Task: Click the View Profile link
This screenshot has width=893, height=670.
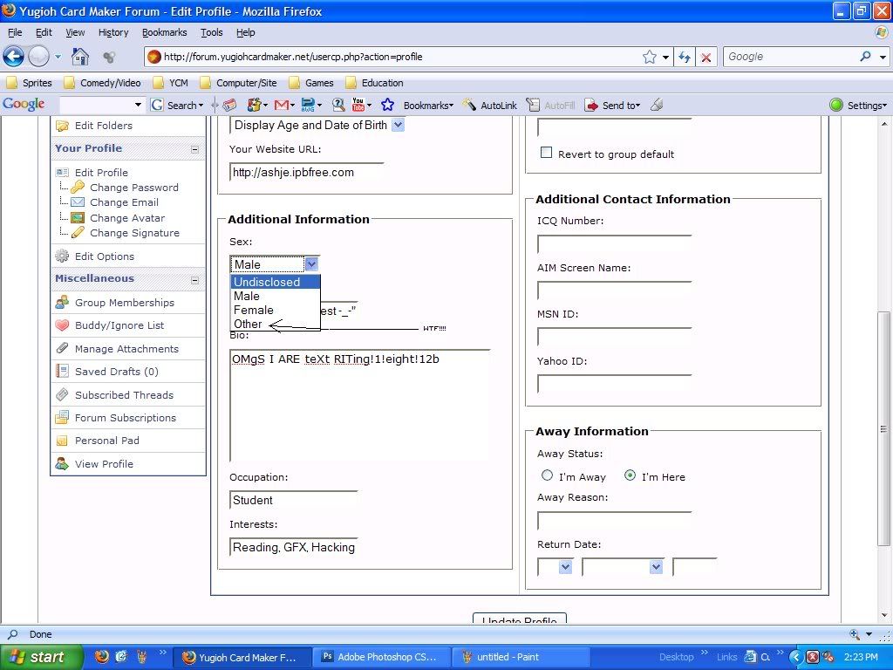Action: click(x=104, y=464)
